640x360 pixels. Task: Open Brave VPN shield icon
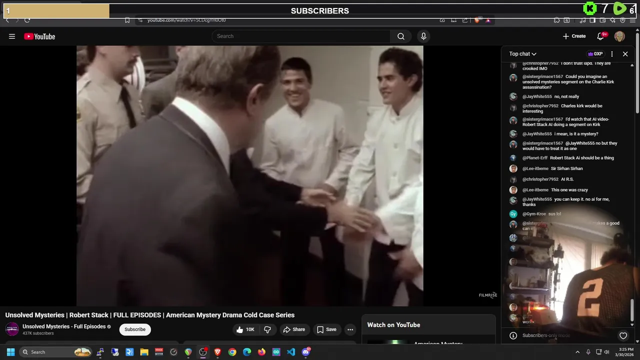point(622,20)
